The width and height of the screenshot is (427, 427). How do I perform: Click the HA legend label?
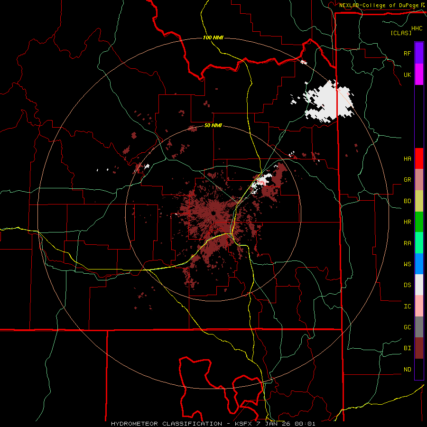point(407,159)
